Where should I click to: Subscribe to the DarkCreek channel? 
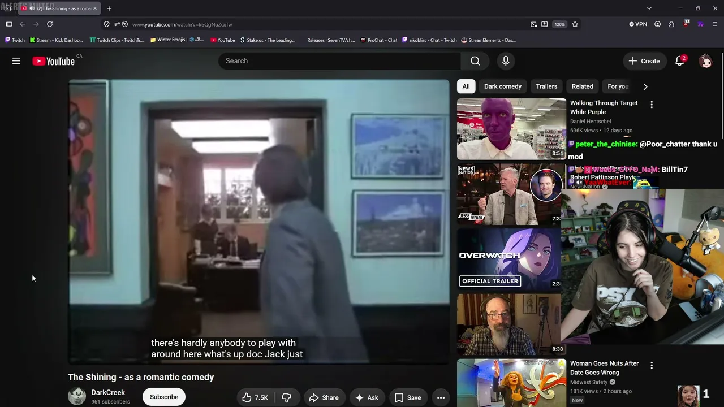tap(164, 397)
